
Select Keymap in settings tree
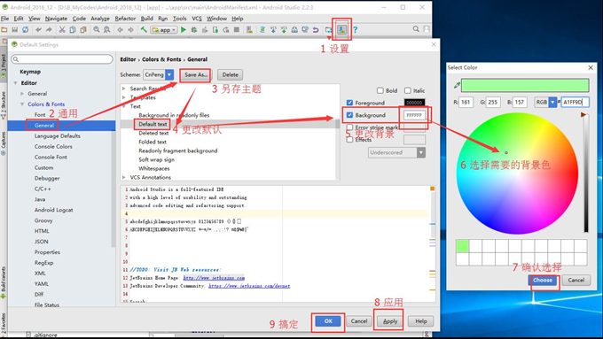click(30, 72)
